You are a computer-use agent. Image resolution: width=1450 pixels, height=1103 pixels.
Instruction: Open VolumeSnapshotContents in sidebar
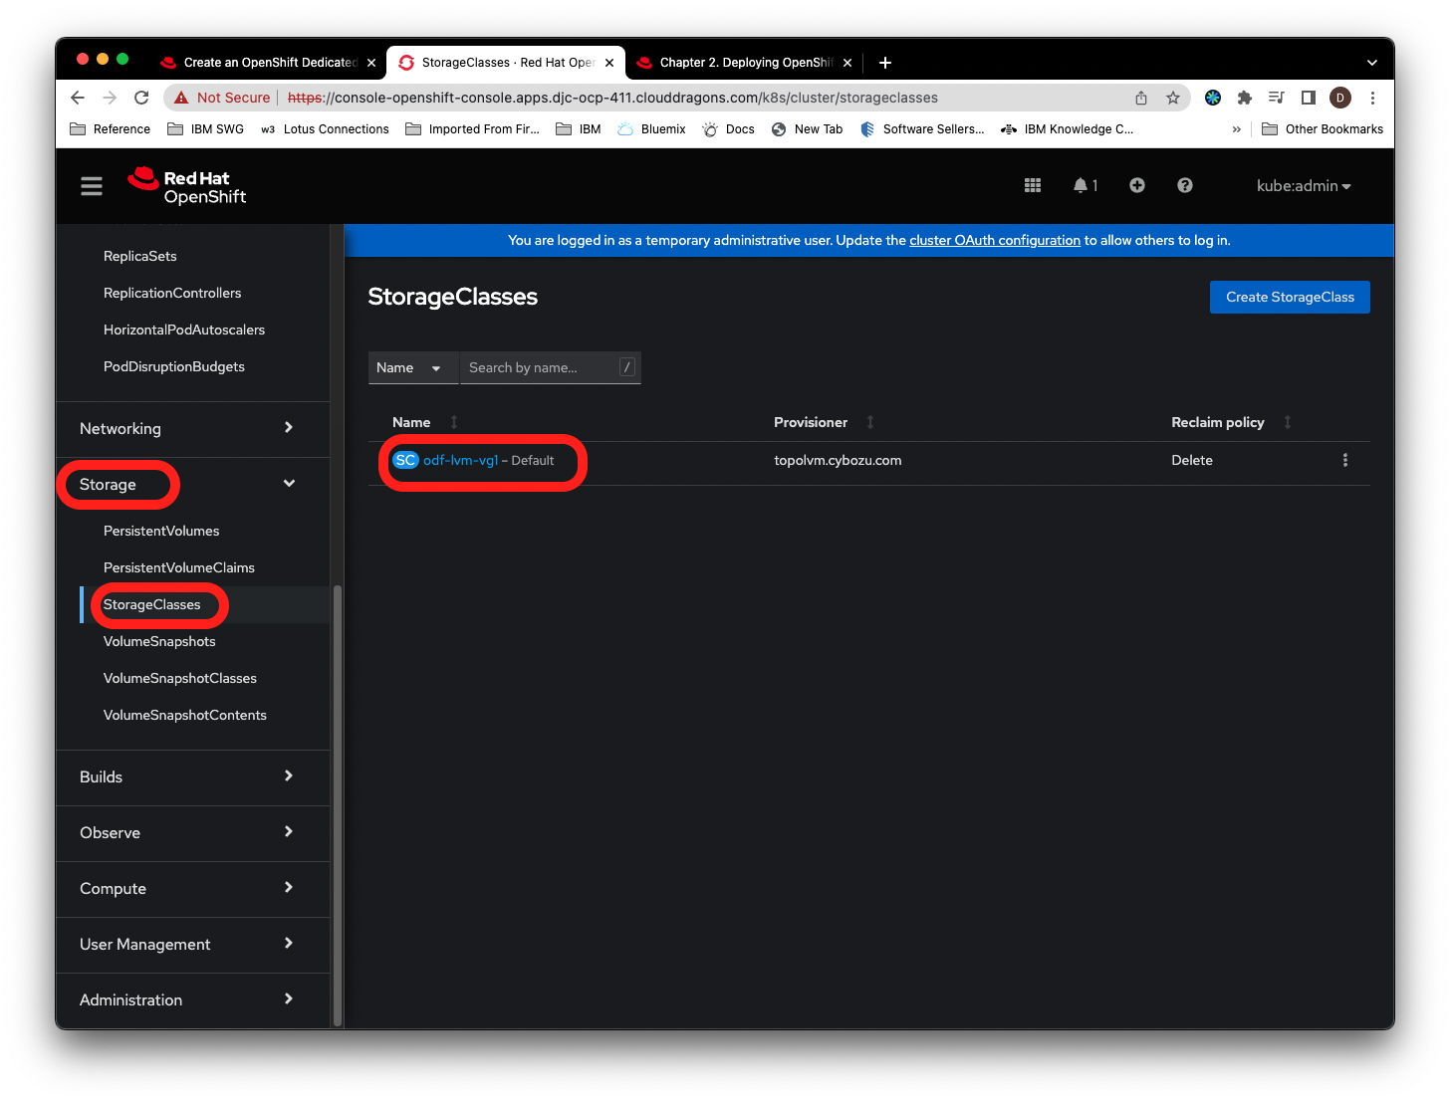(x=185, y=715)
